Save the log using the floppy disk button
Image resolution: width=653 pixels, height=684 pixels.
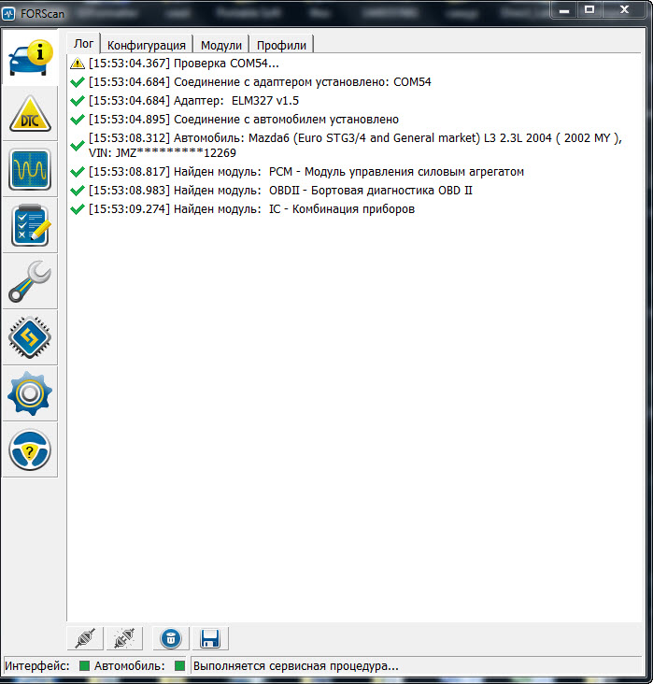pyautogui.click(x=209, y=639)
